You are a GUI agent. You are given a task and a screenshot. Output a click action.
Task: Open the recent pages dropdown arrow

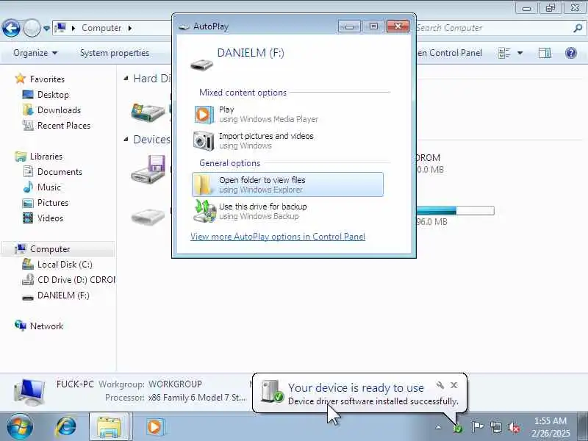pyautogui.click(x=46, y=29)
